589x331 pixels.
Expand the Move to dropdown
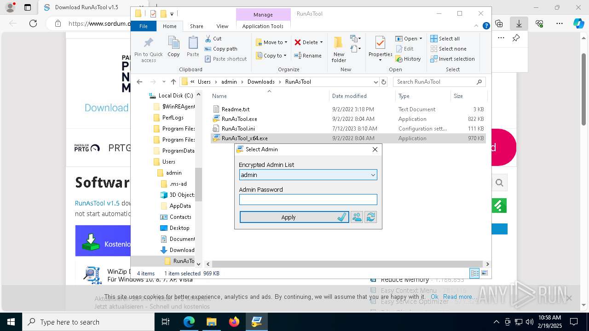pyautogui.click(x=286, y=42)
